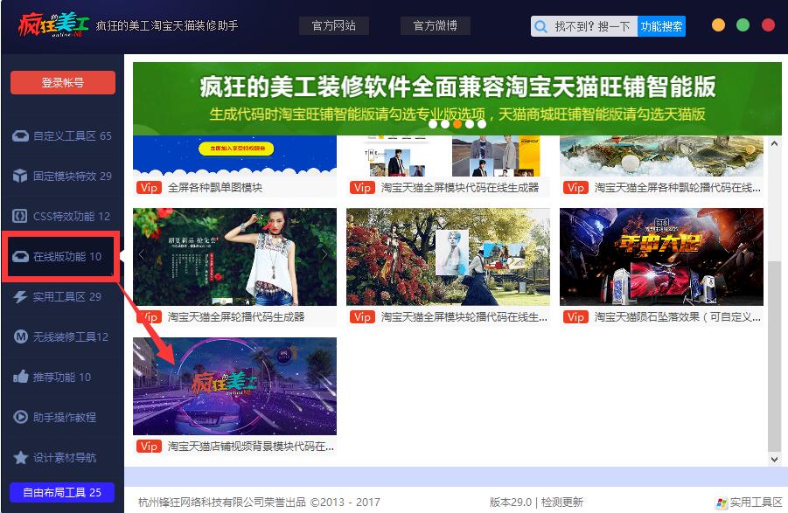Open 淘宝天猫陨石坠落效果 thumbnail
The width and height of the screenshot is (788, 513).
tap(661, 257)
